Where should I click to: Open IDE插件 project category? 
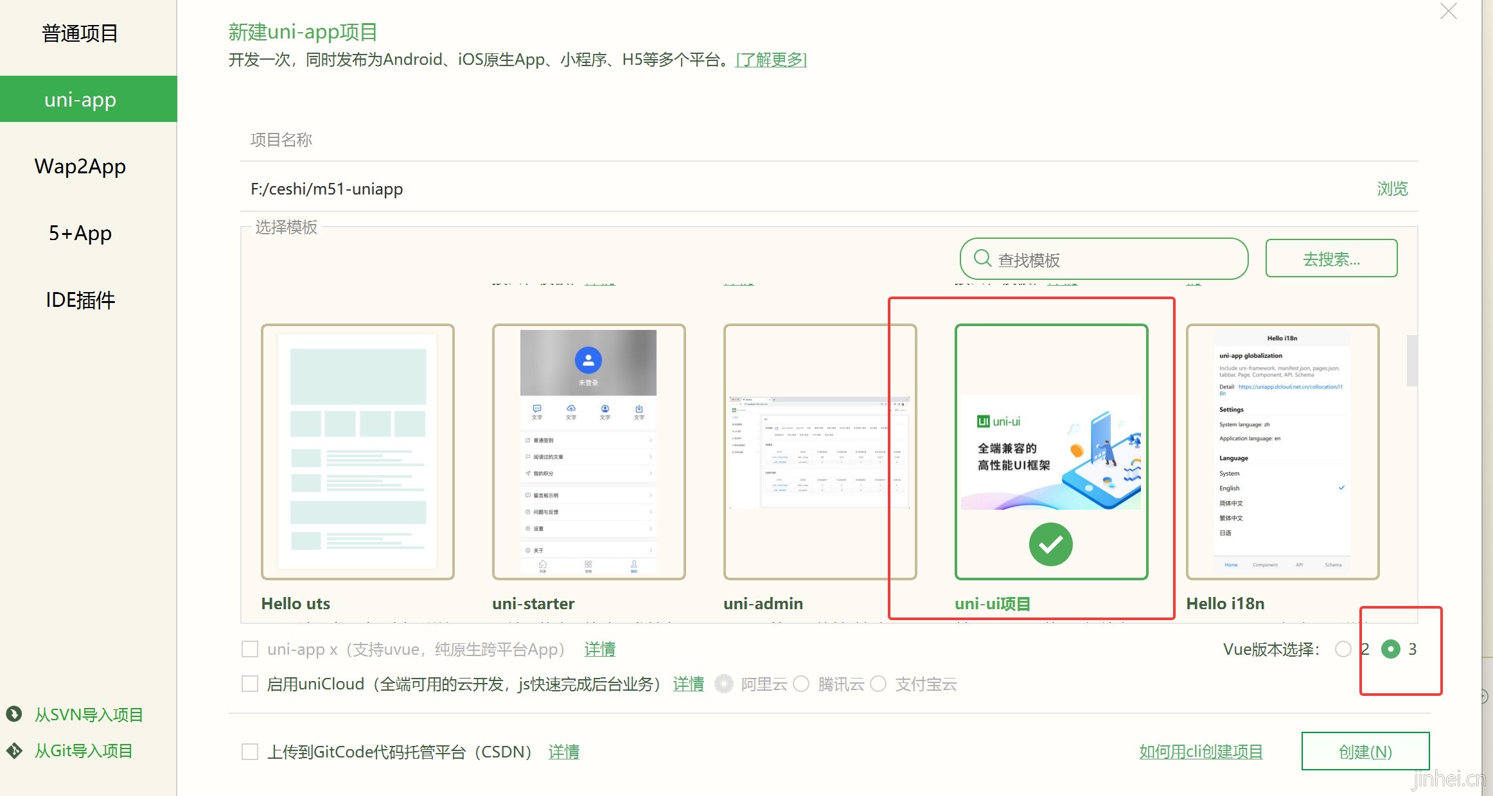coord(80,300)
